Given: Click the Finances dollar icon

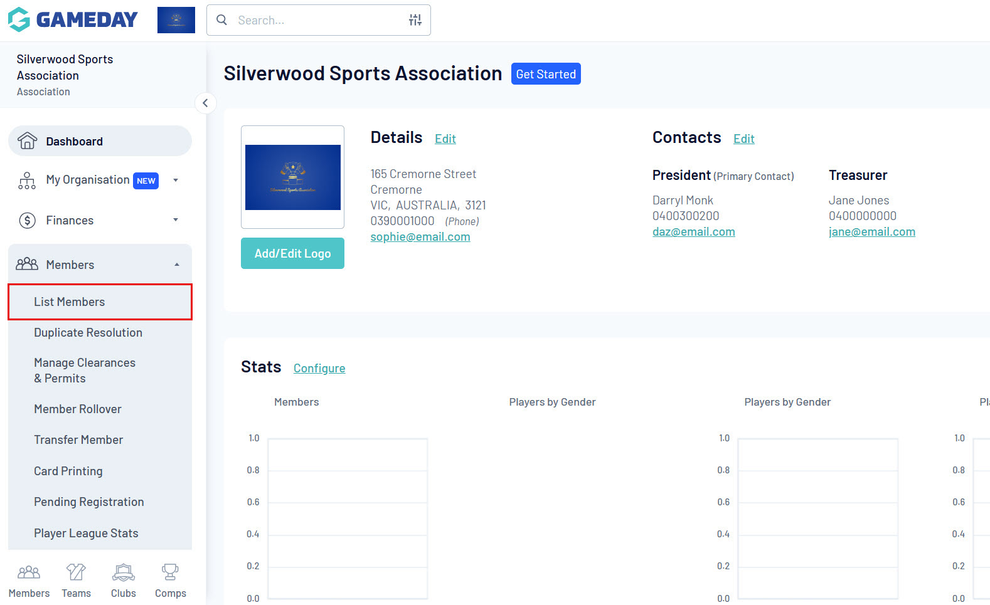Looking at the screenshot, I should pyautogui.click(x=27, y=220).
